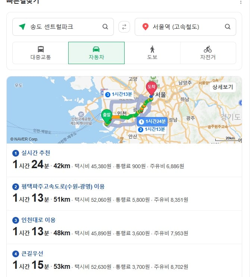250x277 pixels.
Task: Click the search icon in the 서울역 destination field
Action: point(228,27)
